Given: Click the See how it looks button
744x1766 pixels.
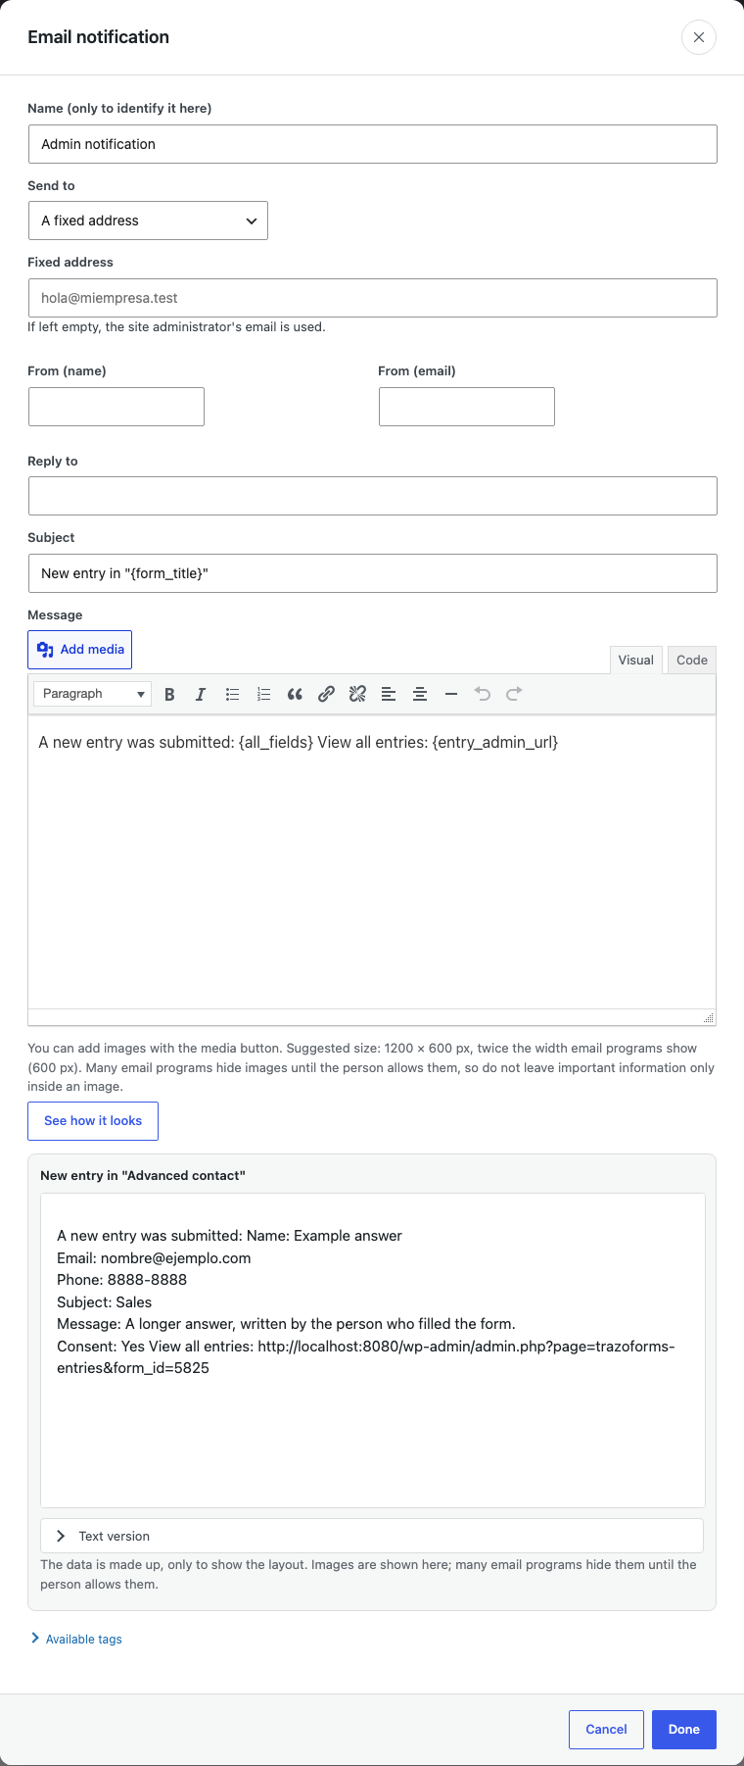Looking at the screenshot, I should click(93, 1121).
